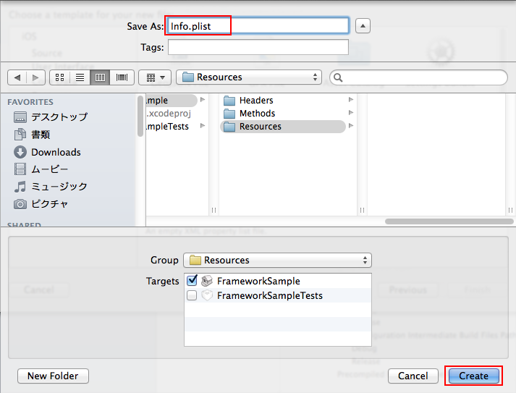Click the horizontal scrollbar of the file browser
This screenshot has height=393, width=516.
pos(449,221)
